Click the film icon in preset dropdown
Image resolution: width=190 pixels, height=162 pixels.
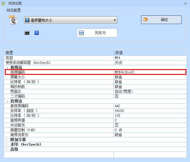pos(27,20)
